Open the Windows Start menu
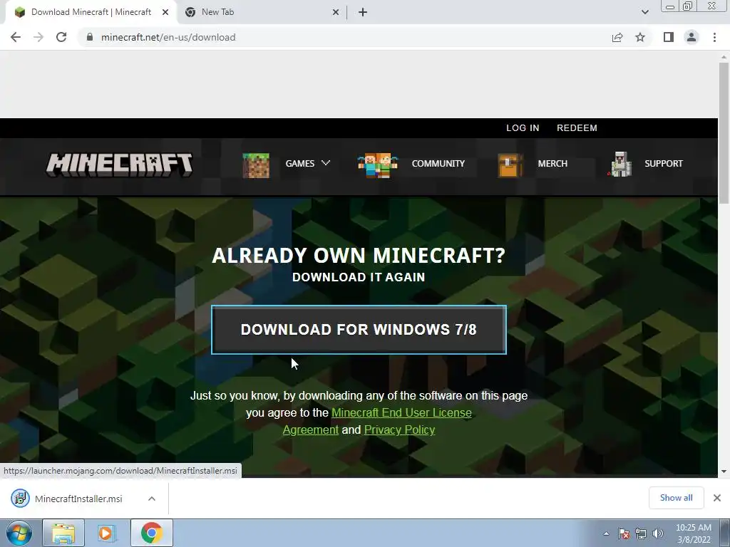Image resolution: width=730 pixels, height=547 pixels. point(19,533)
